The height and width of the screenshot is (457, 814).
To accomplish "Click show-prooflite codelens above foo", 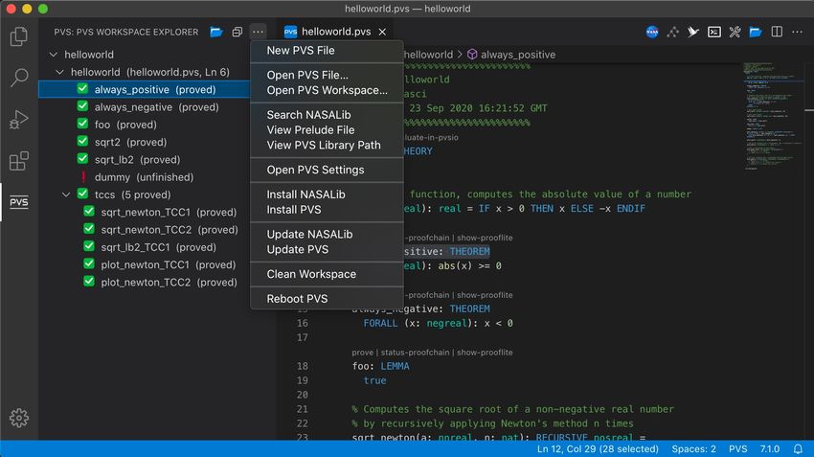I will coord(485,353).
